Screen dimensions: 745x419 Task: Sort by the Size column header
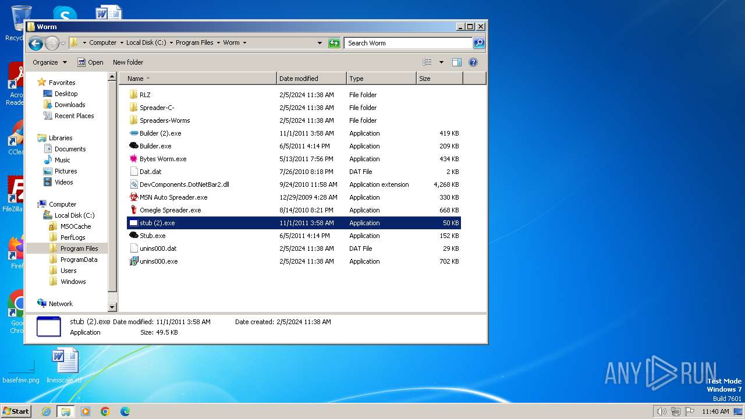439,79
